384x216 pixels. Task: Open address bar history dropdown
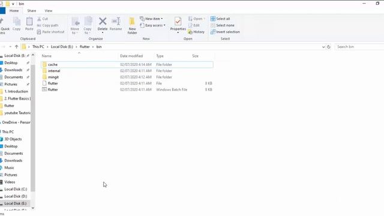[x=323, y=47]
